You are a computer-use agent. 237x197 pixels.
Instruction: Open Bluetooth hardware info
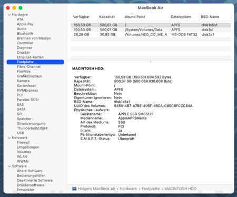(x=25, y=34)
